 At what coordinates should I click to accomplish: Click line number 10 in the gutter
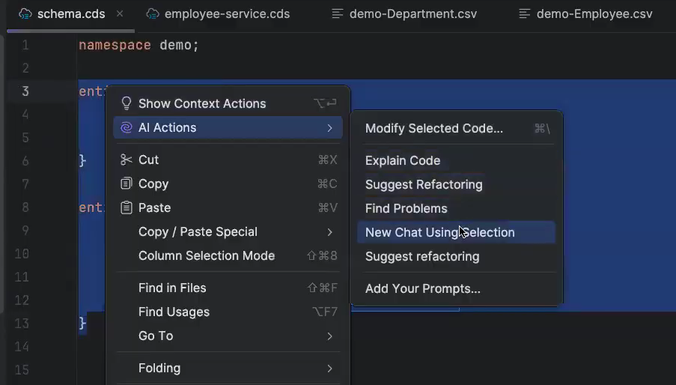pyautogui.click(x=22, y=253)
